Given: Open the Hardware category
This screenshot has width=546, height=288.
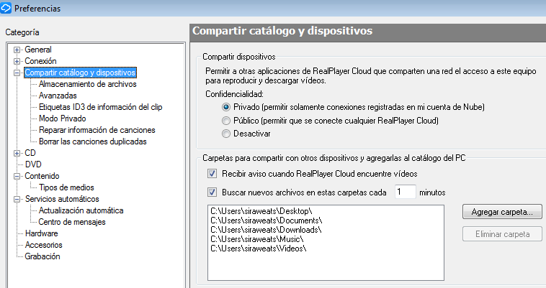Looking at the screenshot, I should pyautogui.click(x=42, y=233).
